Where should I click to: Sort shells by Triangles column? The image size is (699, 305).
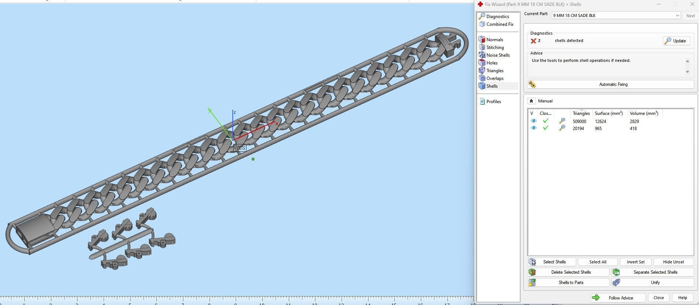[581, 113]
